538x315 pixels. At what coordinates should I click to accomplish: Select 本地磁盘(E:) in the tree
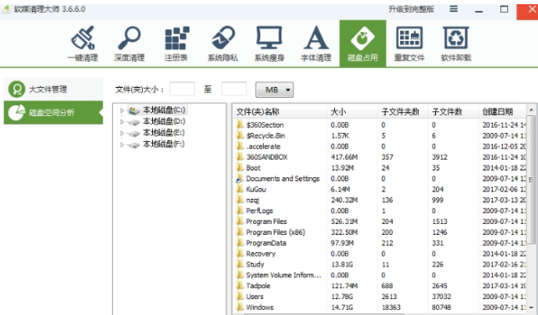164,133
